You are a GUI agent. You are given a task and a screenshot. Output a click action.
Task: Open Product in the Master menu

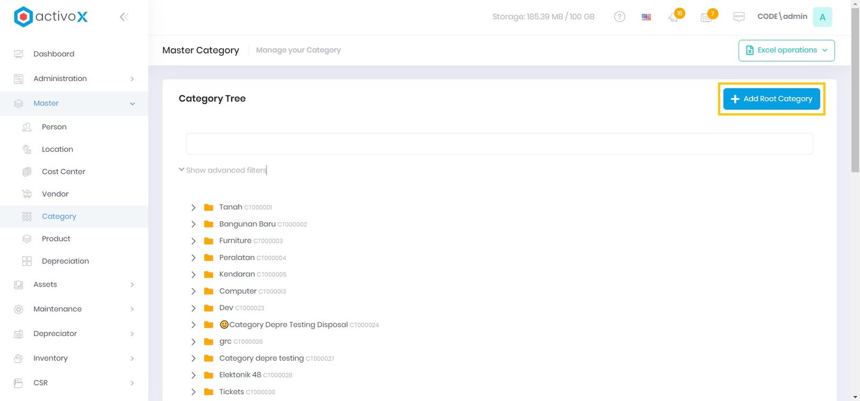pyautogui.click(x=56, y=239)
